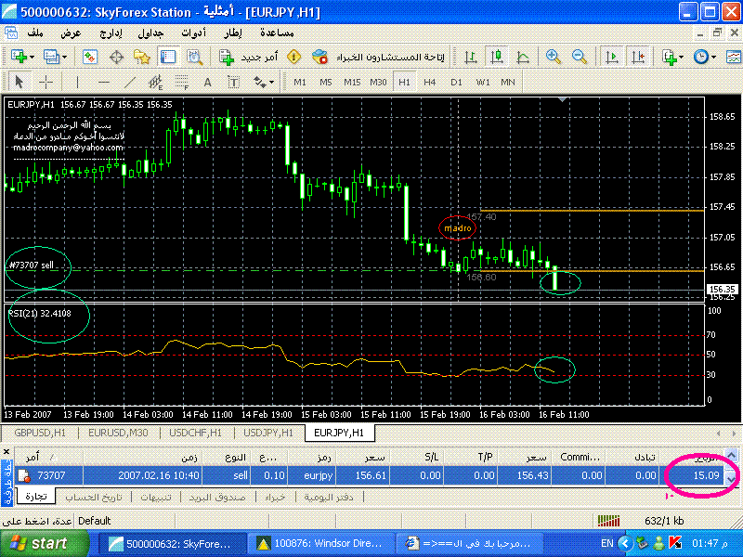
Task: Click the zoom in magnifier icon
Action: [x=554, y=57]
